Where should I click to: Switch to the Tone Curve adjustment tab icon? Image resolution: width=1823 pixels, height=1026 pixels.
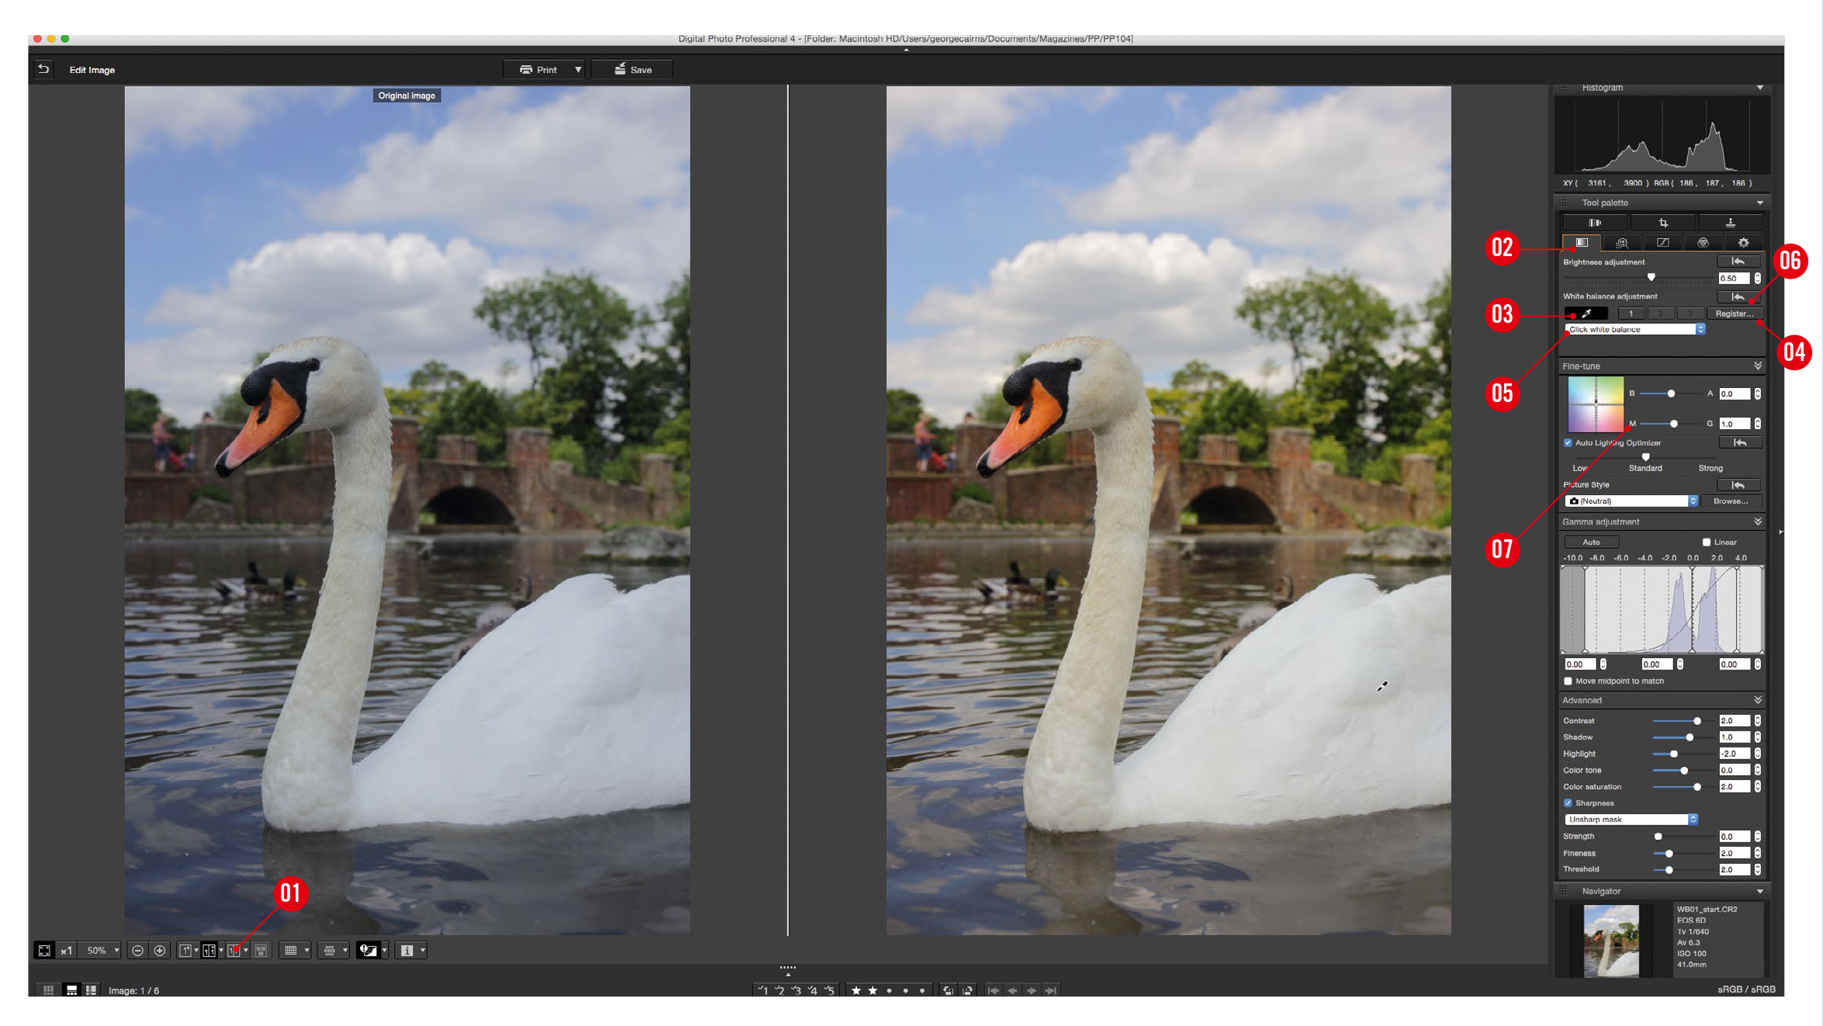[1662, 242]
